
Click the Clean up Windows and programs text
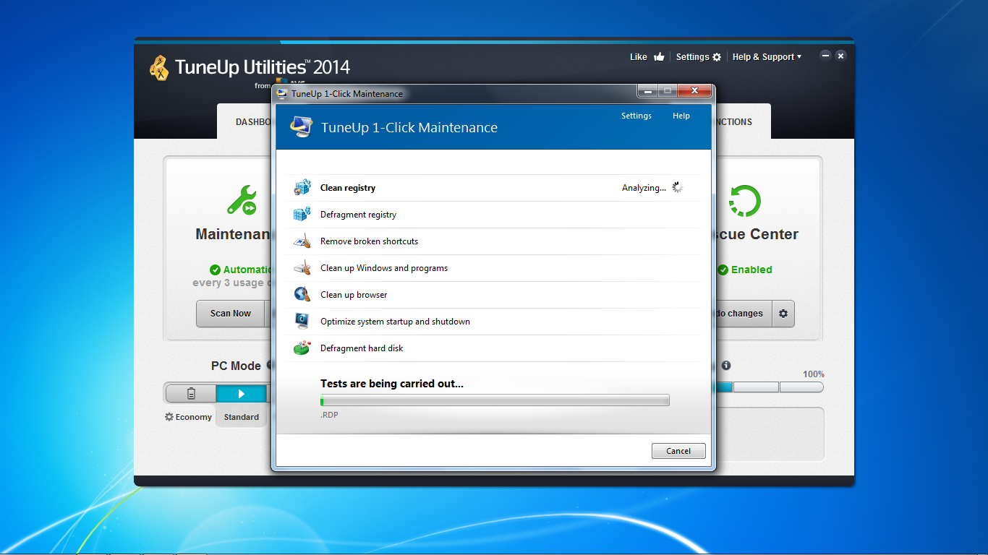click(x=384, y=268)
